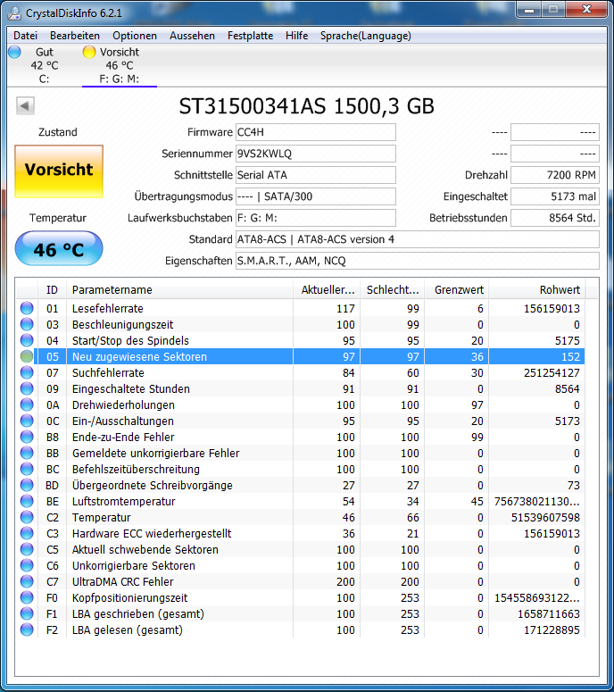Click the status orb for LBA geschrieben (gesamt)
Image resolution: width=614 pixels, height=692 pixels.
point(27,613)
